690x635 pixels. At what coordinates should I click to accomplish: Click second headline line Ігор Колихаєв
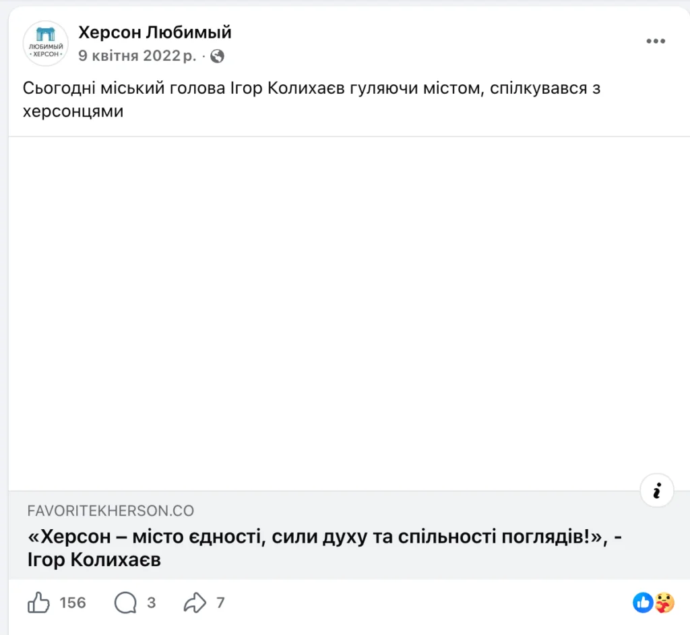tap(94, 560)
